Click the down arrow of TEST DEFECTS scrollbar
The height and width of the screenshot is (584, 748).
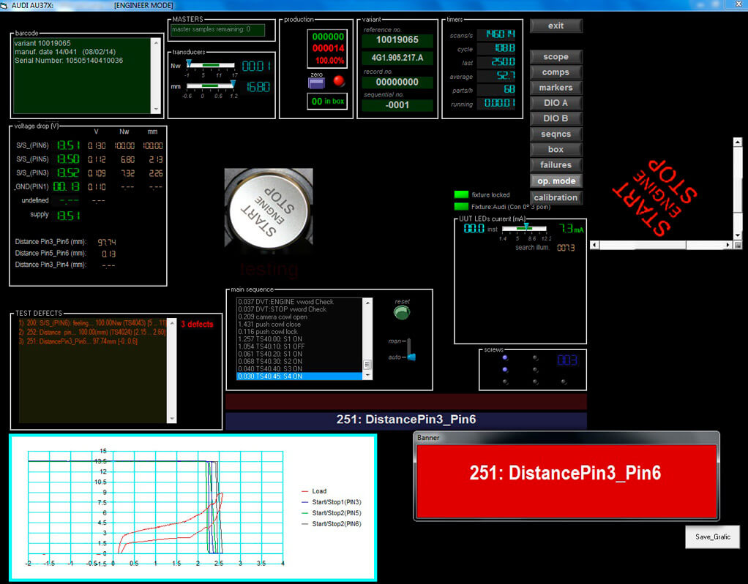pos(172,418)
